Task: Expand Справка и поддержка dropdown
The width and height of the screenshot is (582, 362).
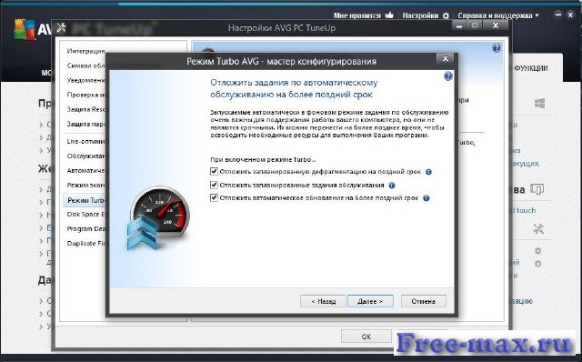Action: tap(498, 15)
